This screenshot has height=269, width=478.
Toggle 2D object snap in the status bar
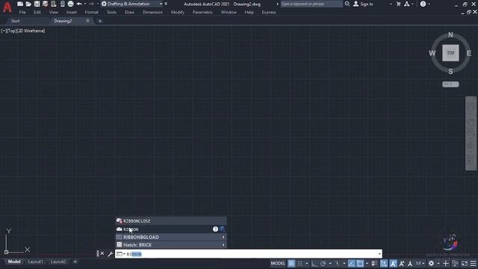click(x=360, y=264)
